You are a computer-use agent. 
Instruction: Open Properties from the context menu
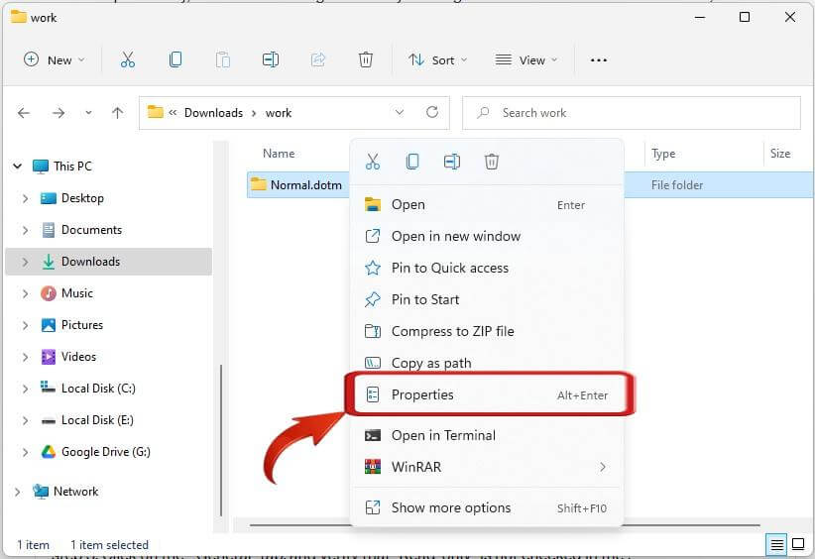[487, 394]
